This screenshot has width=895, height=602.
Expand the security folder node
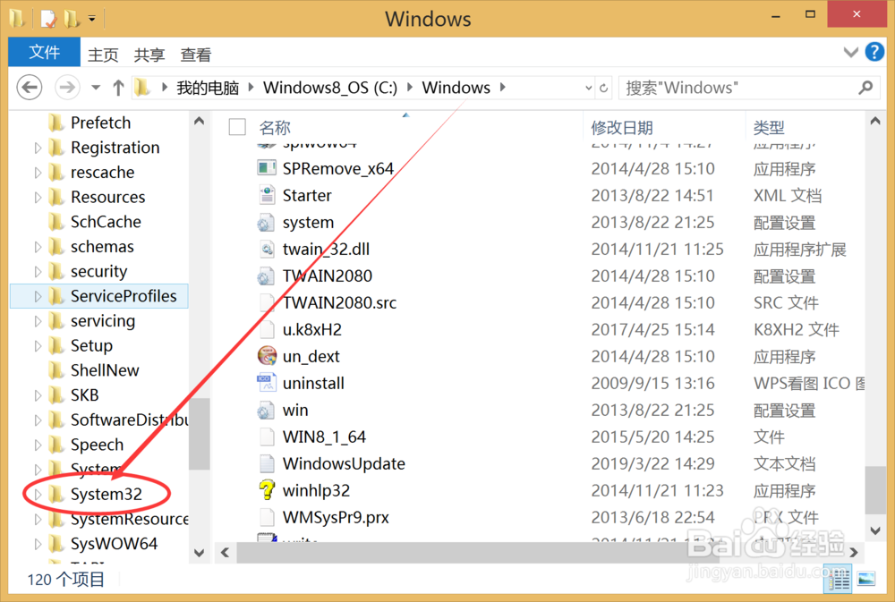(38, 272)
